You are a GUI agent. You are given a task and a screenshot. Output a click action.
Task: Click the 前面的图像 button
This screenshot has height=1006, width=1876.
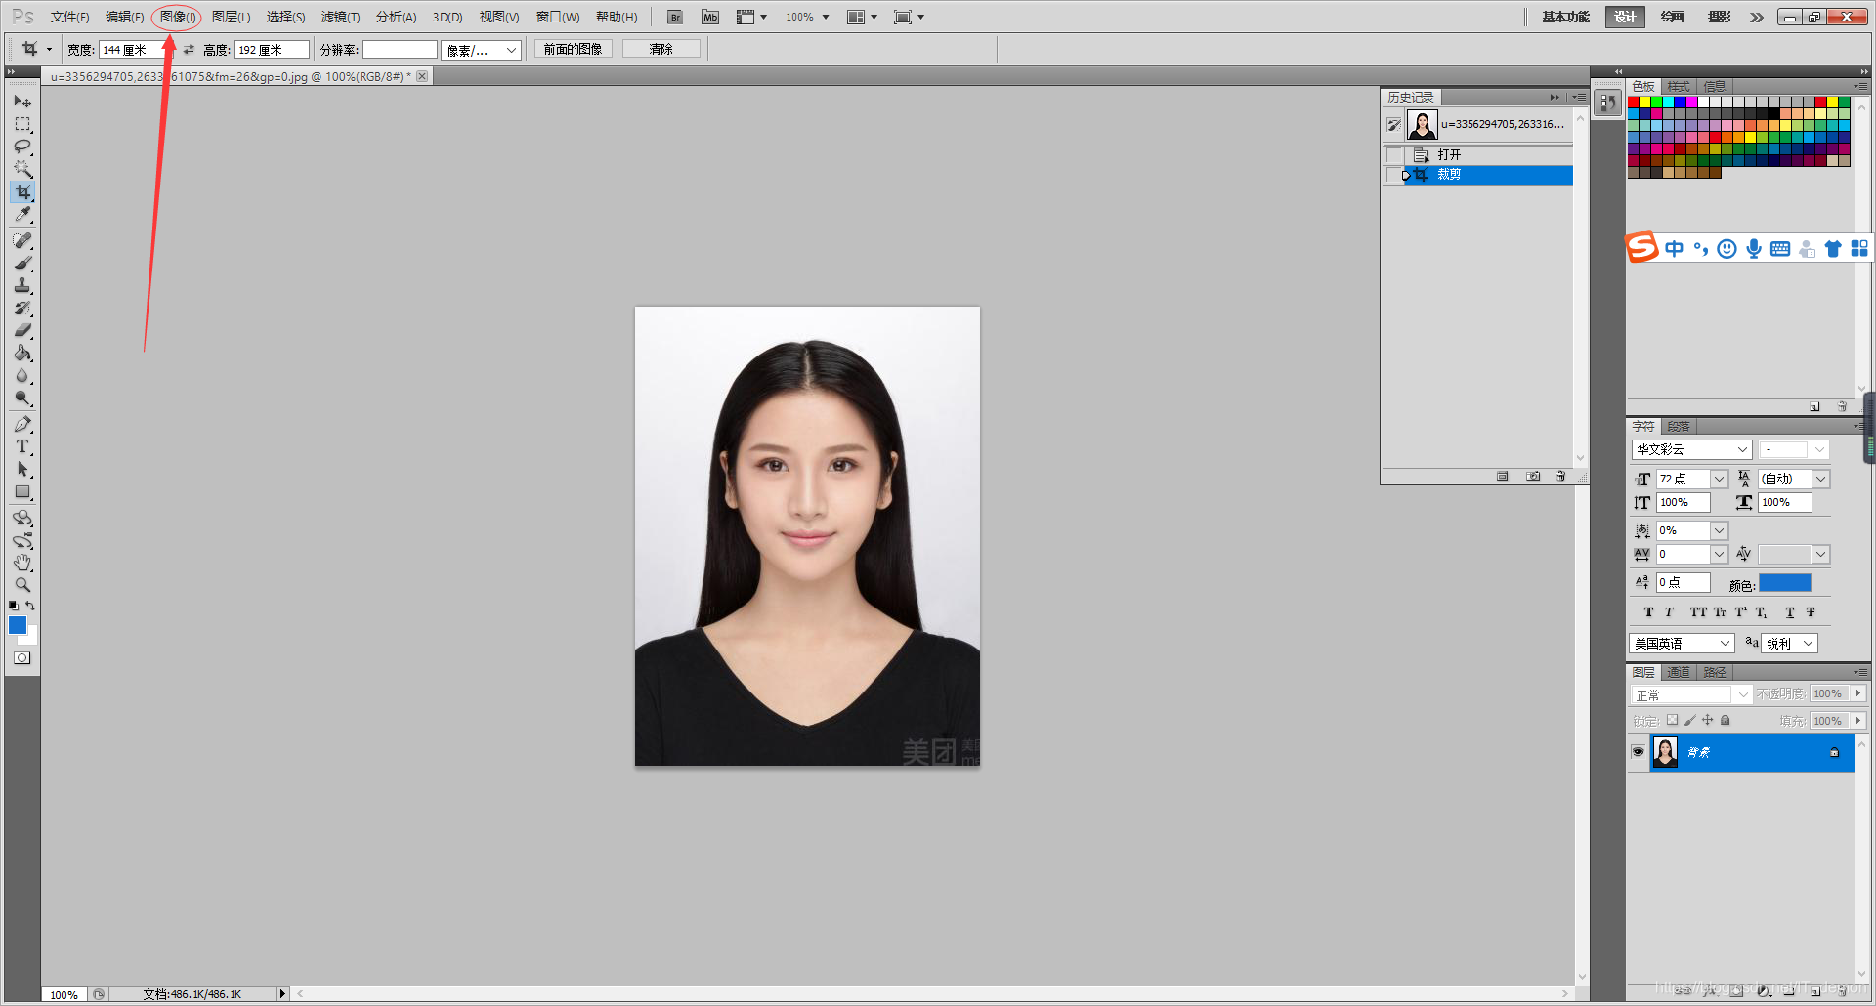click(574, 49)
